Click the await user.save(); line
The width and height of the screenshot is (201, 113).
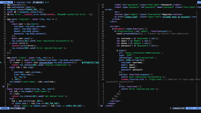click(x=22, y=39)
